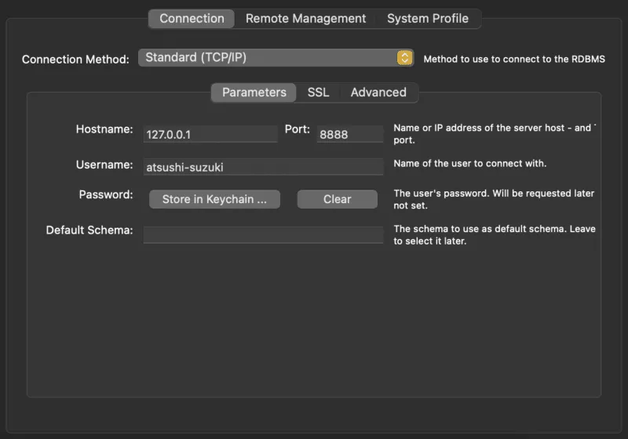Click the orange chevron arrows on Connection Method
Screen dimensions: 628x439
coord(404,57)
